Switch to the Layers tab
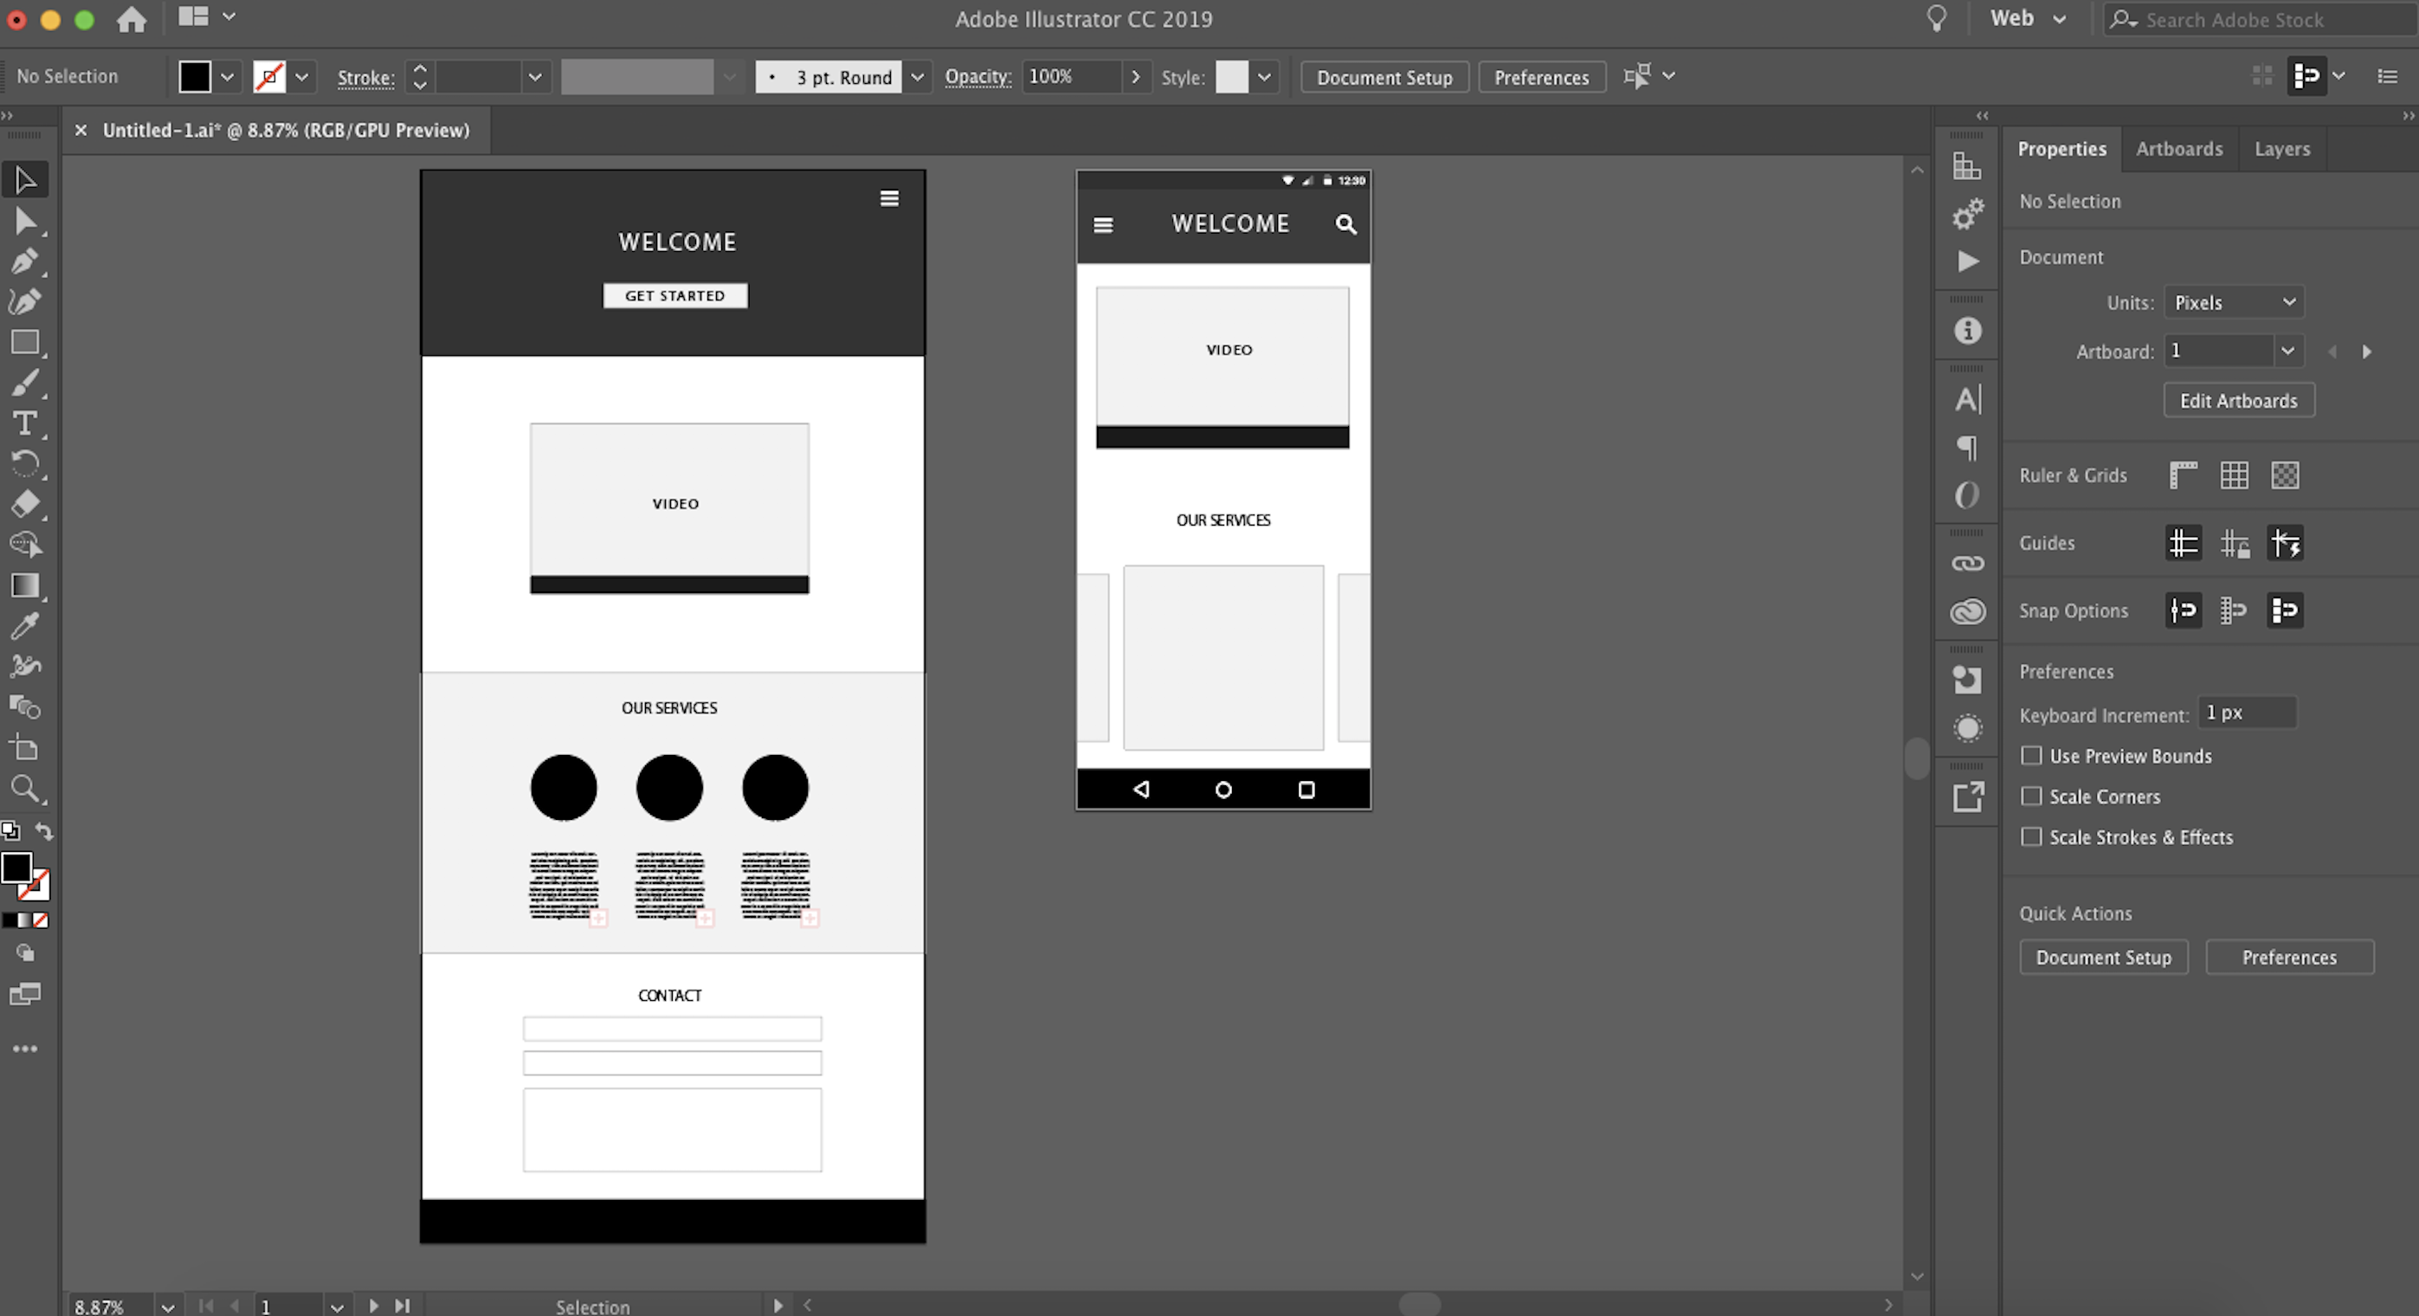2419x1316 pixels. (x=2281, y=147)
